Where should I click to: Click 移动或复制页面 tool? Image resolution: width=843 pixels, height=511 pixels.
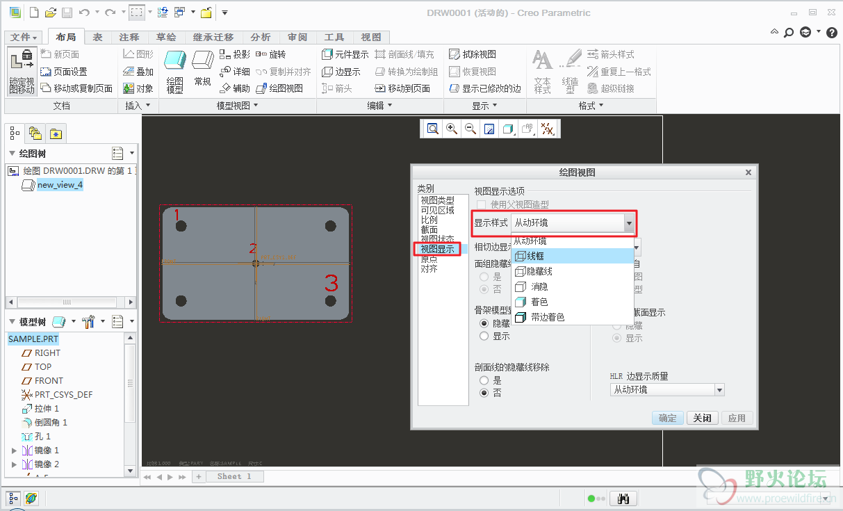[x=76, y=88]
